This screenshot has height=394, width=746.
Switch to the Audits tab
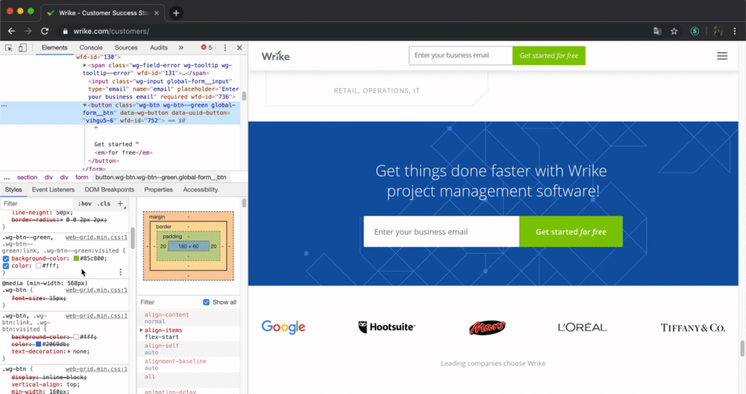(x=158, y=48)
